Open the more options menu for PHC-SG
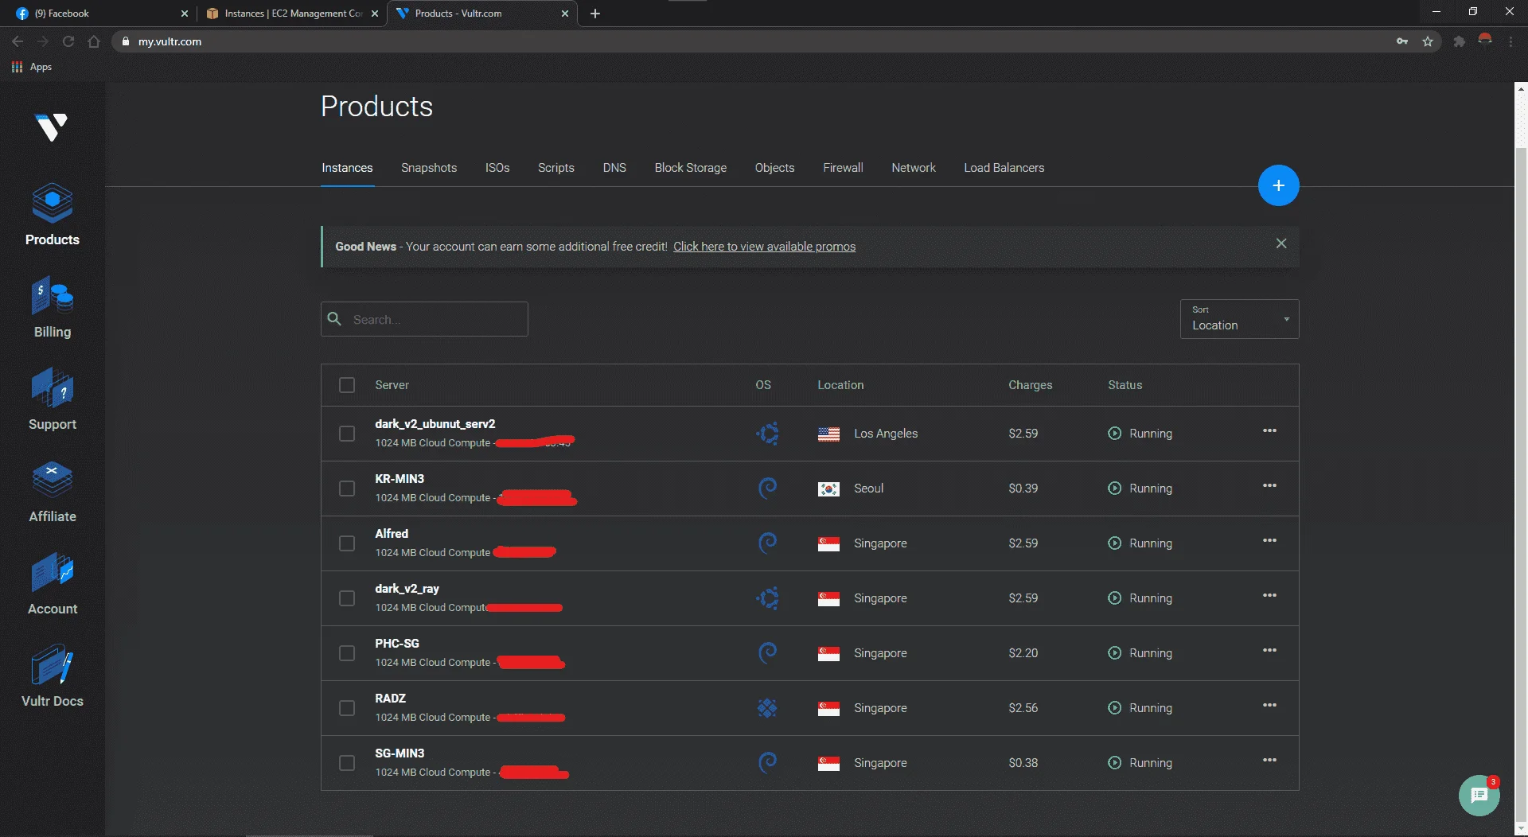1528x837 pixels. click(1269, 651)
